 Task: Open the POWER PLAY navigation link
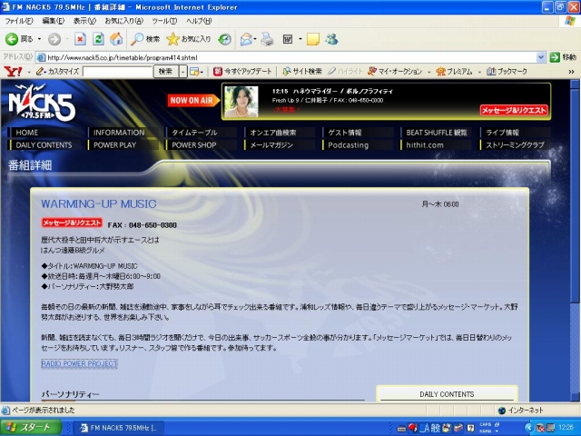point(114,145)
